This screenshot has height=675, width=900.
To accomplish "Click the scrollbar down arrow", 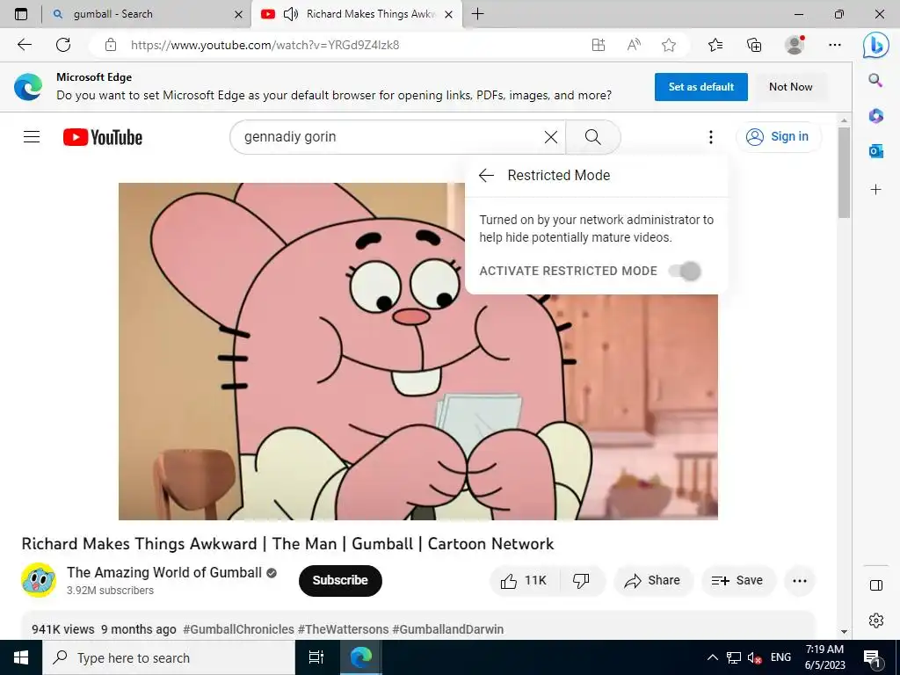I will coord(844,631).
